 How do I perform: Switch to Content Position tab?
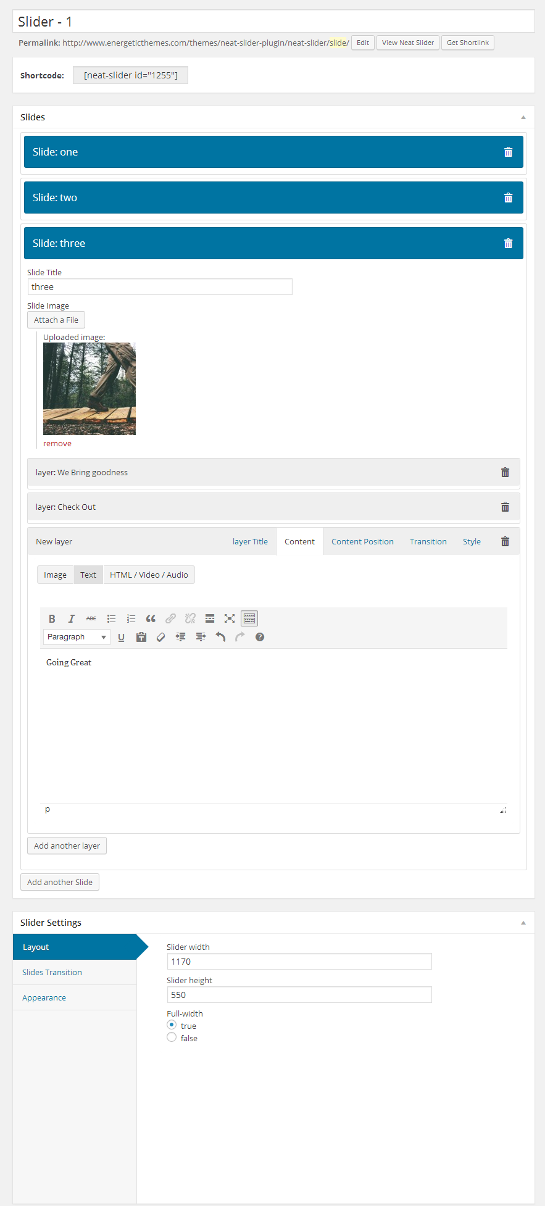click(x=362, y=541)
